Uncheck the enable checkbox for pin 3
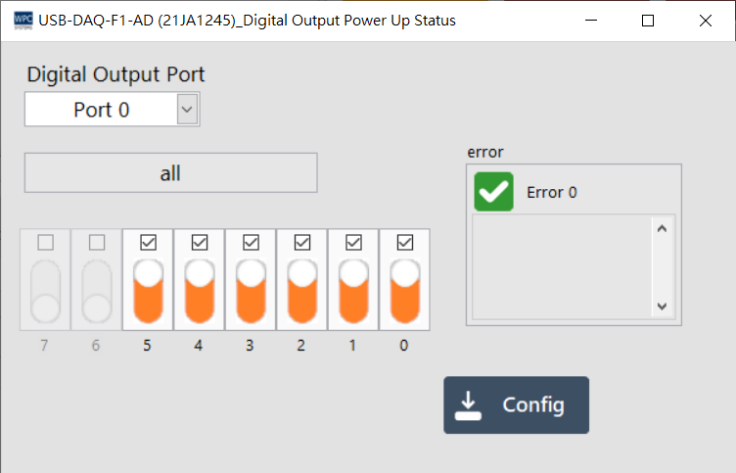736x473 pixels. pos(251,242)
